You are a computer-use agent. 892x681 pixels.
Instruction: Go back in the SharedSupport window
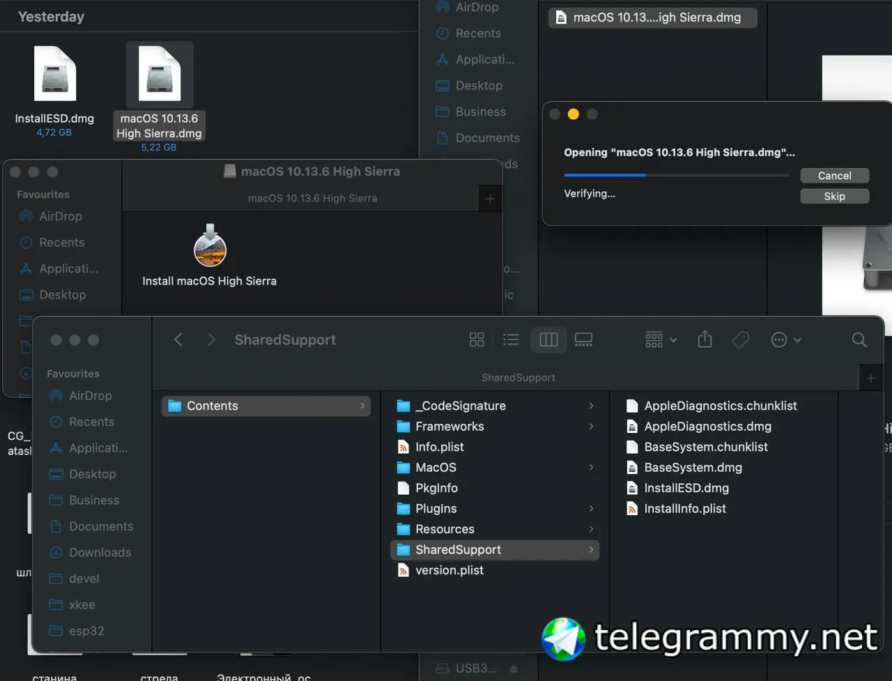[x=178, y=339]
